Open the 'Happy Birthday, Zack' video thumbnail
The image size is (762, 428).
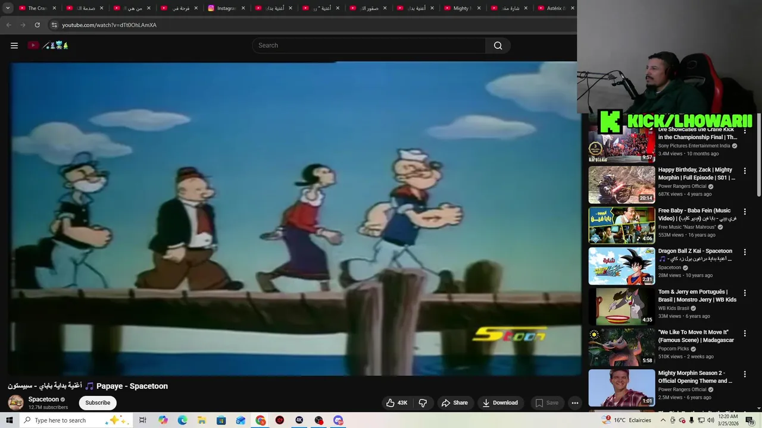click(622, 185)
